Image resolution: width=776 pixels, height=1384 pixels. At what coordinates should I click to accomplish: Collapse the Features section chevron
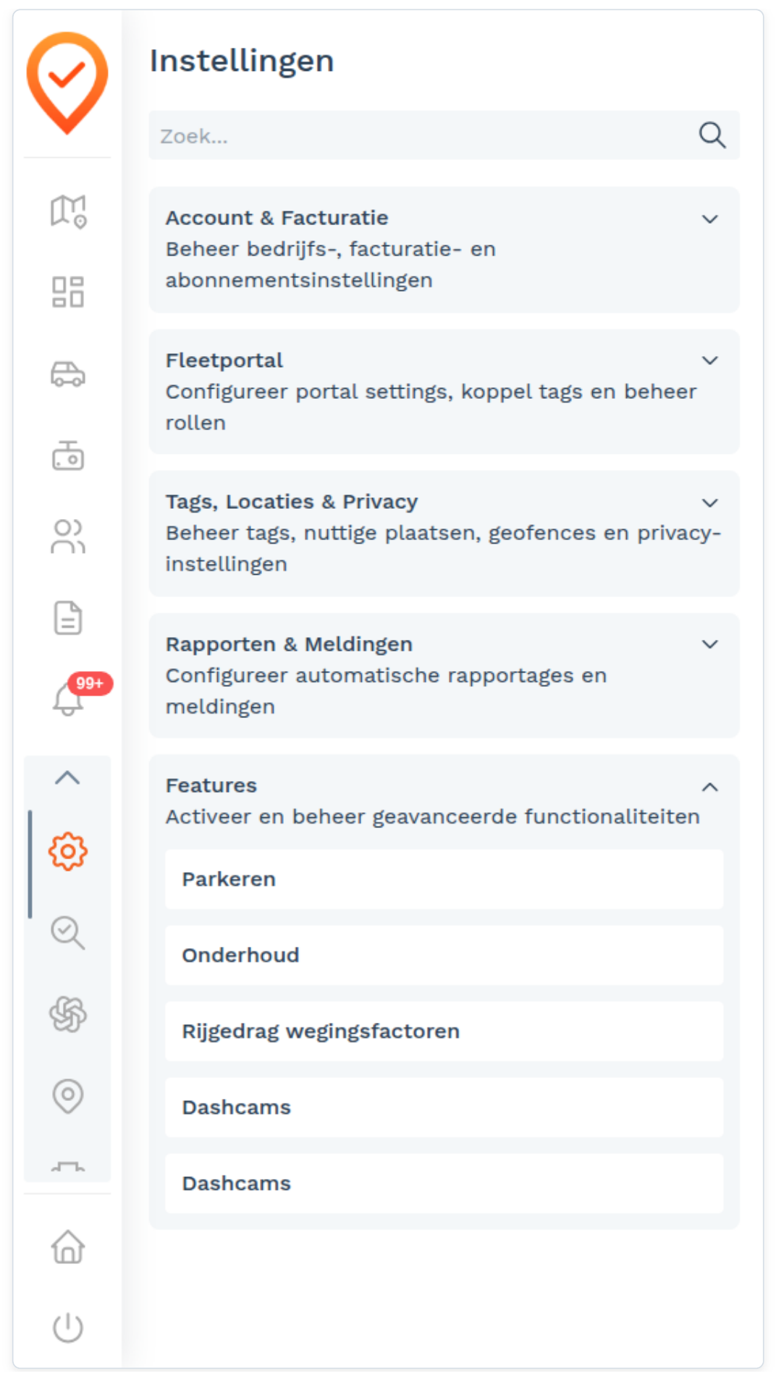(x=710, y=787)
